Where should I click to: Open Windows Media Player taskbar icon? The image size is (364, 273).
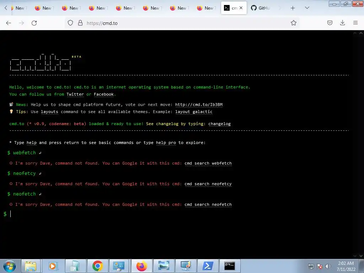(53, 266)
